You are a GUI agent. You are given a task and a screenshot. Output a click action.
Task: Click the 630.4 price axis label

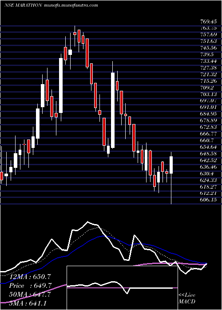pyautogui.click(x=207, y=174)
